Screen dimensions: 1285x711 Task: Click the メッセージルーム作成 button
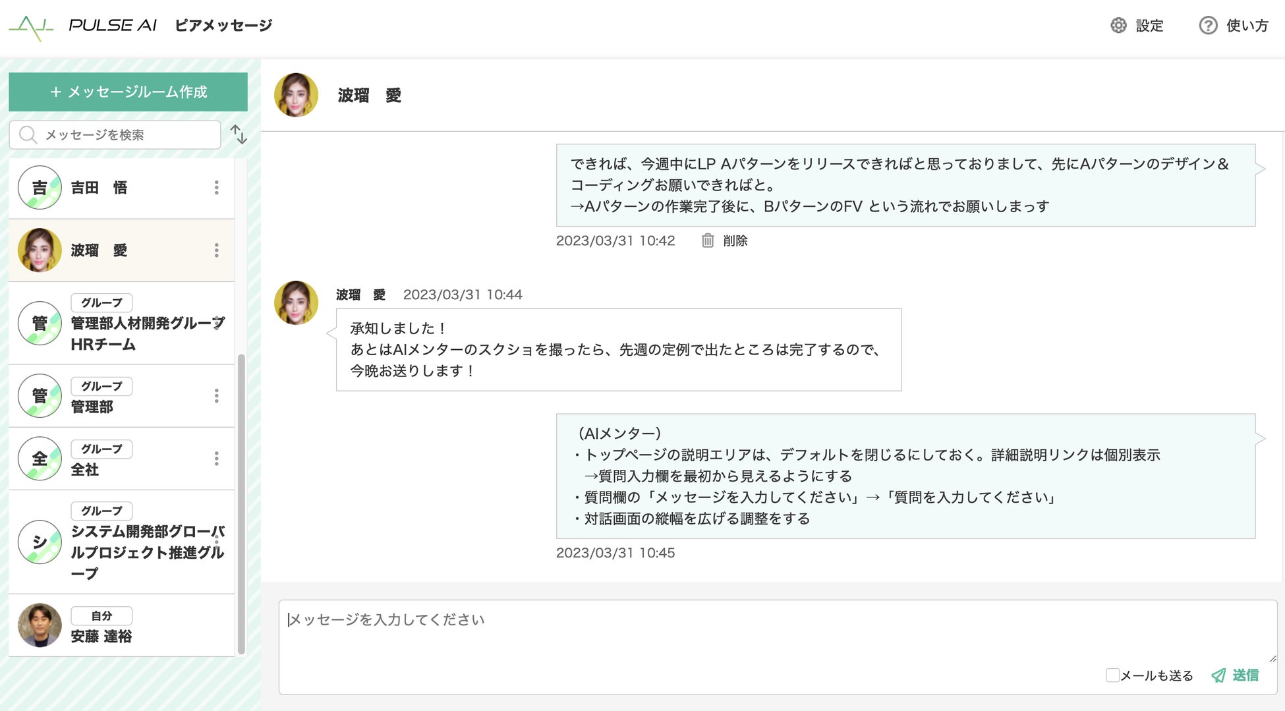click(x=128, y=92)
